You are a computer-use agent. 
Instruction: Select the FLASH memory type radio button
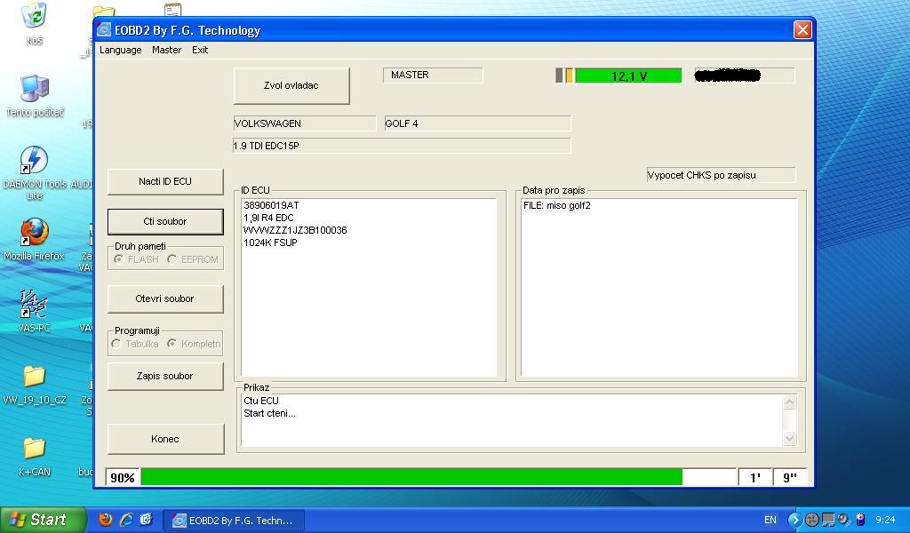click(x=118, y=259)
